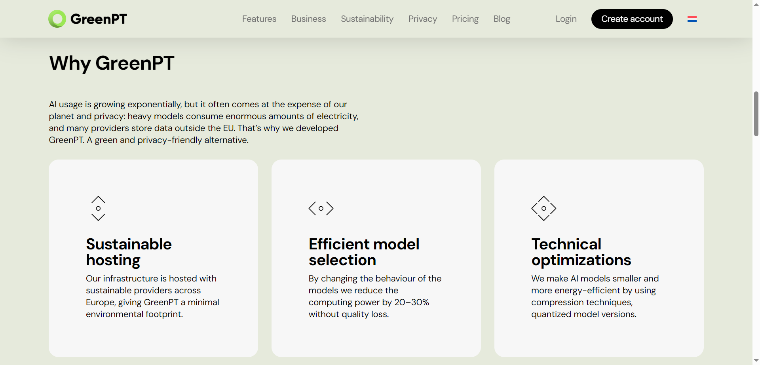Click the Create account button
Viewport: 760px width, 365px height.
tap(632, 19)
